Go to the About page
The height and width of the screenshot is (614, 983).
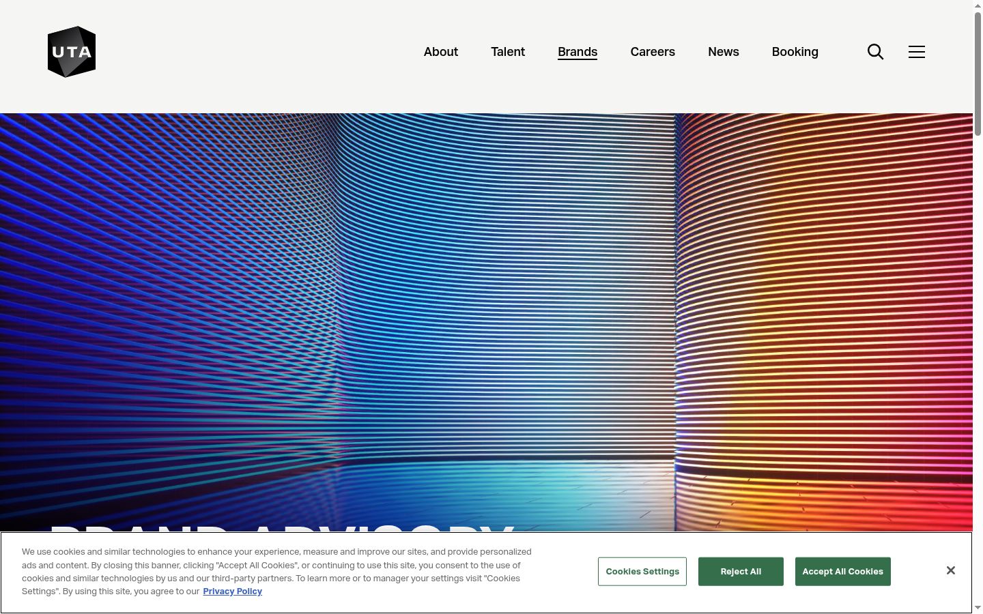[441, 52]
